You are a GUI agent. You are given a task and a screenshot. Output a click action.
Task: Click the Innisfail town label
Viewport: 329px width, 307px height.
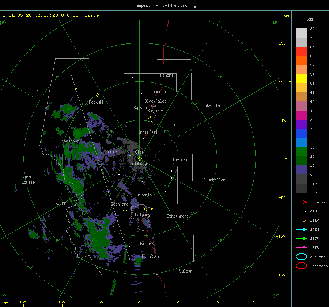coord(148,132)
